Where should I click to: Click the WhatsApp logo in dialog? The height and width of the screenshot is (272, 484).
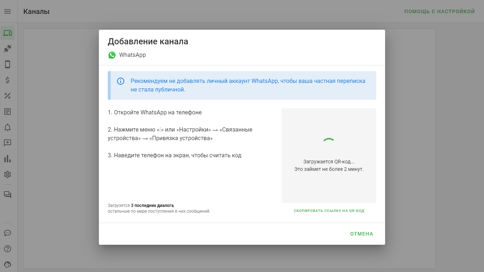(x=112, y=55)
